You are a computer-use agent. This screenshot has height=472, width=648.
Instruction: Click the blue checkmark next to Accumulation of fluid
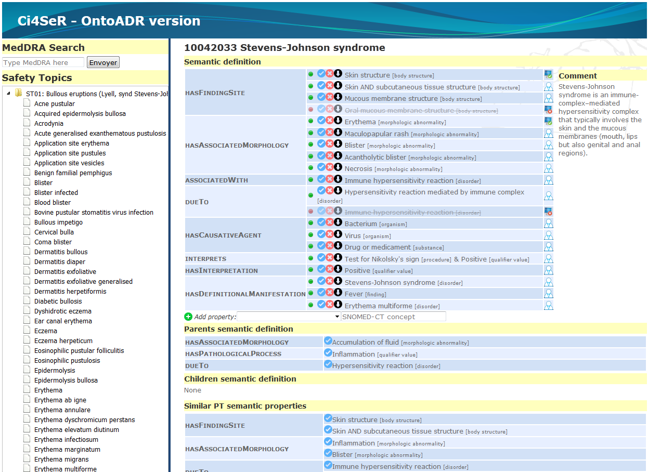[328, 341]
